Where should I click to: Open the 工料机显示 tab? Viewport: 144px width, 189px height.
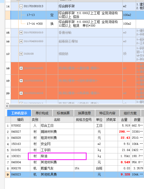tap(19, 113)
